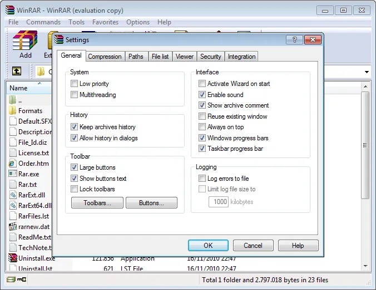Switch to the Compression tab
This screenshot has width=376, height=290.
click(x=105, y=57)
